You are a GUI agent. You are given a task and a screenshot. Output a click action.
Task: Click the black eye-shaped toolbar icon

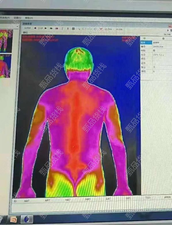click(x=51, y=28)
